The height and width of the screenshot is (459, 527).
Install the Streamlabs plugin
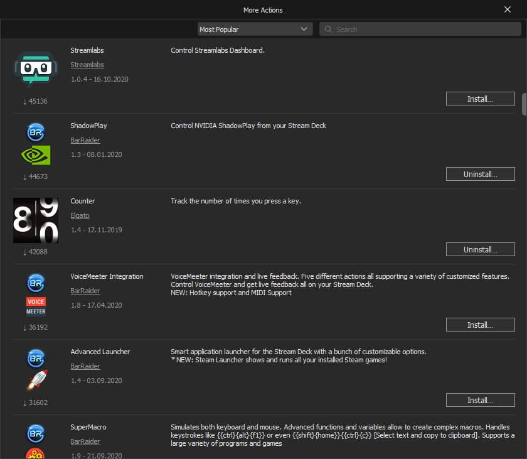[x=481, y=99]
